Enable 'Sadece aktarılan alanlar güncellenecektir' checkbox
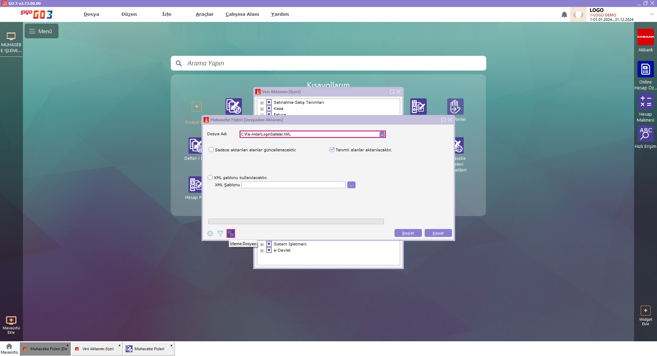The height and width of the screenshot is (356, 657). pyautogui.click(x=211, y=150)
